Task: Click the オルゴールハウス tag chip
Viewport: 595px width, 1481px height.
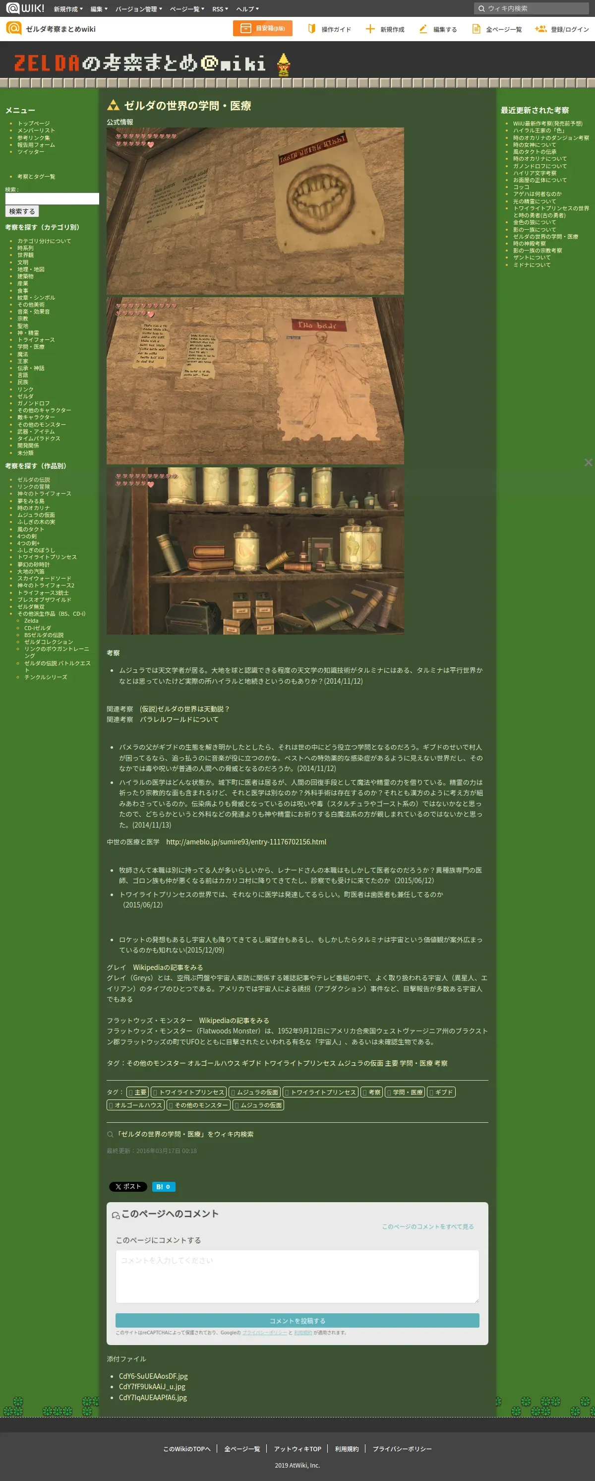Action: 135,1105
